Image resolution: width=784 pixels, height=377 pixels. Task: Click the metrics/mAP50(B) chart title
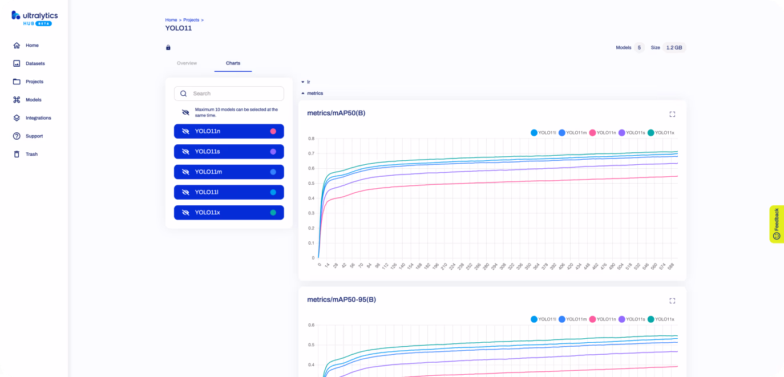click(x=336, y=113)
